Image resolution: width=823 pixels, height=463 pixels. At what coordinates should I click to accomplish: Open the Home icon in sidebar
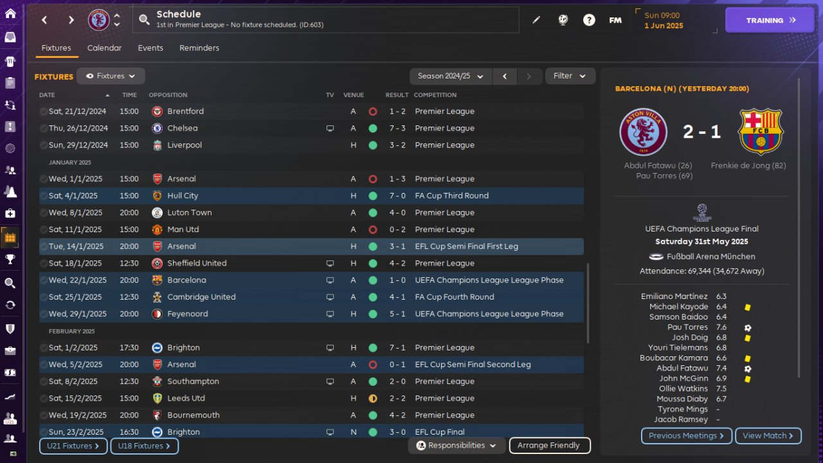pyautogui.click(x=10, y=14)
